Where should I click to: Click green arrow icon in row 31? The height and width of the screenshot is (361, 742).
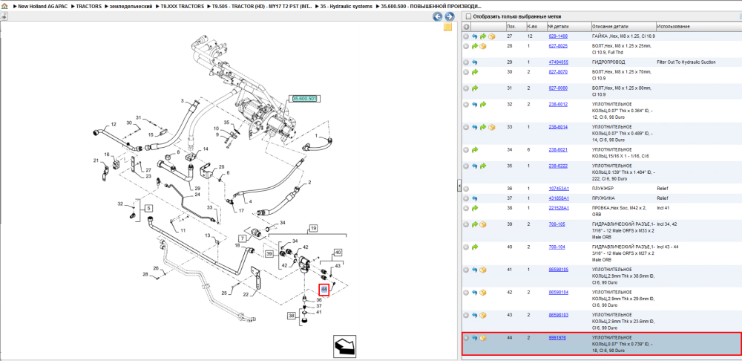coord(475,88)
